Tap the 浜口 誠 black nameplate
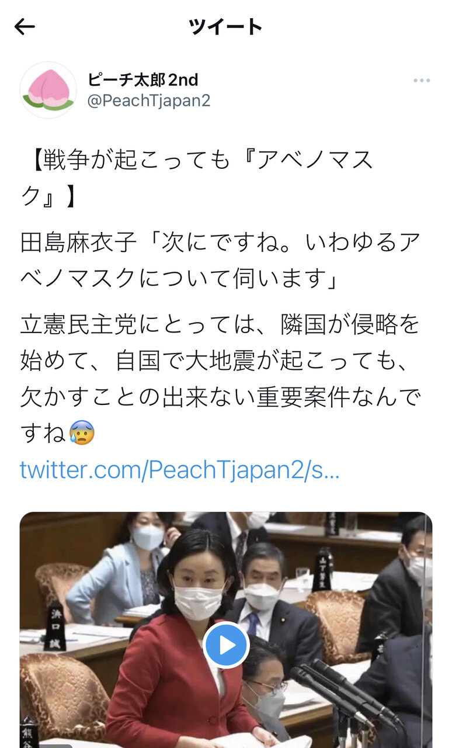 tap(55, 626)
